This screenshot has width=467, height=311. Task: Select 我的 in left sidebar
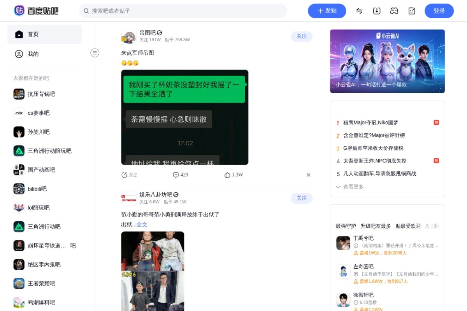point(44,54)
